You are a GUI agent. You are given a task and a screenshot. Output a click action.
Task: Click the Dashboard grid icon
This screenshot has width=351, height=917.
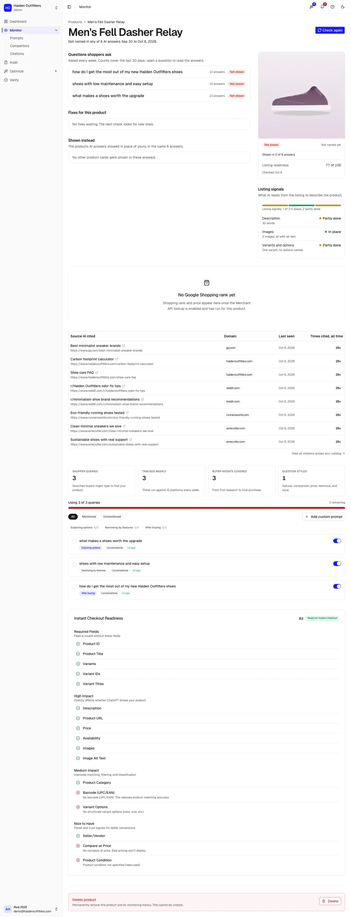coord(6,21)
